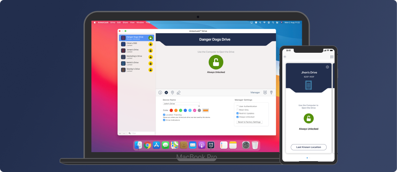The width and height of the screenshot is (397, 172).
Task: Add a drive with the plus icon
Action: pos(120,133)
